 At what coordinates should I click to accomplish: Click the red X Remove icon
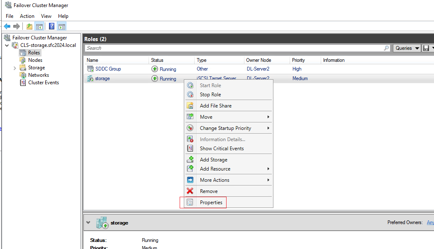pyautogui.click(x=190, y=191)
